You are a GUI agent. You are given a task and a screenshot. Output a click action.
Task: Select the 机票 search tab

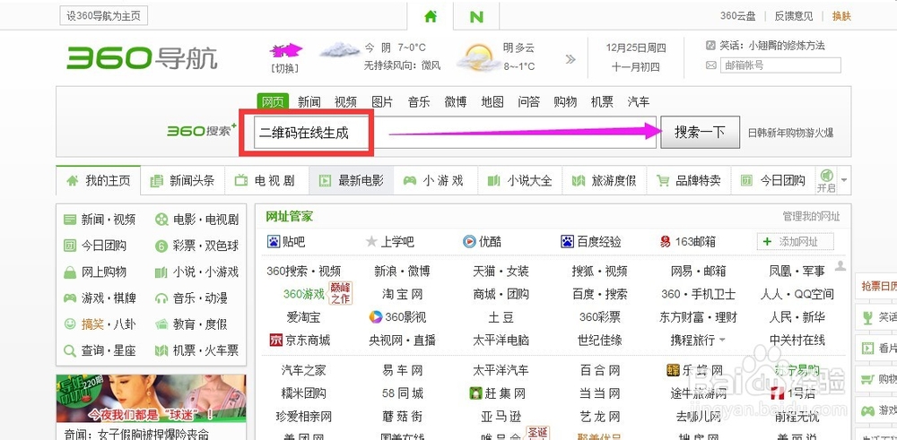click(602, 102)
